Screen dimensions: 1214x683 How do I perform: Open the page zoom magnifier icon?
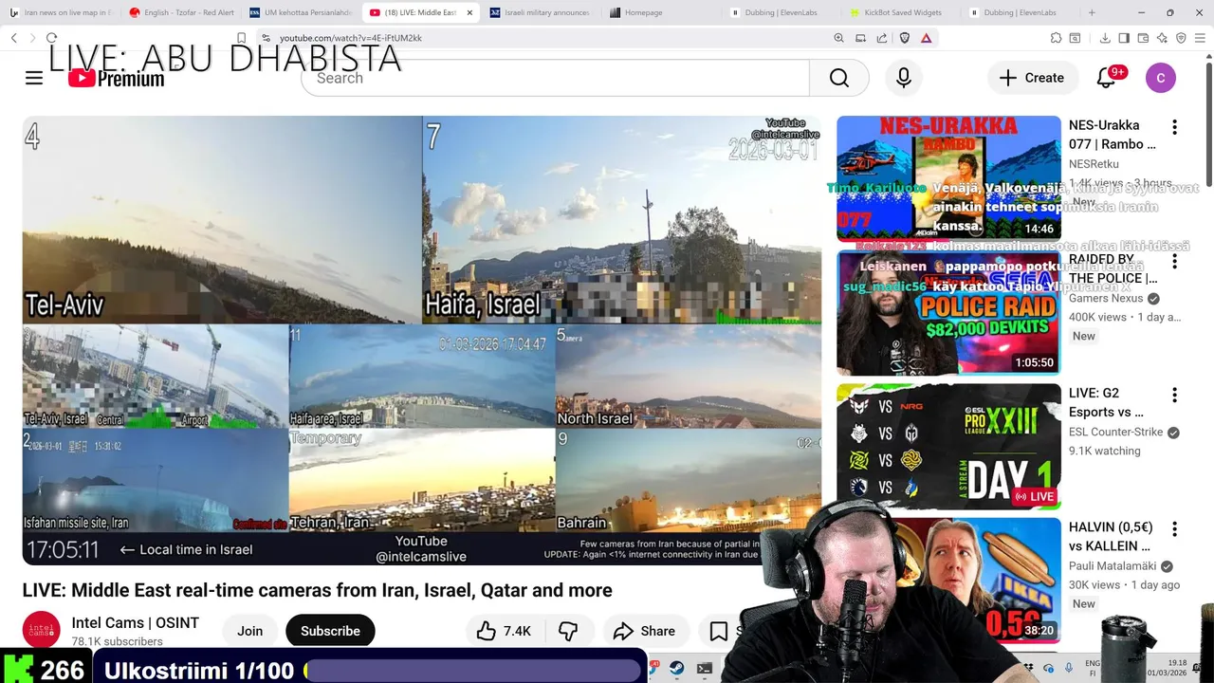[x=838, y=38]
